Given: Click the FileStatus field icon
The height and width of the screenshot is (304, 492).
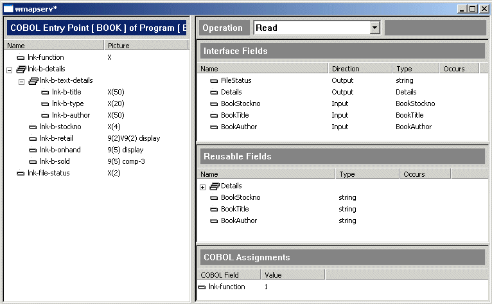Looking at the screenshot, I should (214, 81).
